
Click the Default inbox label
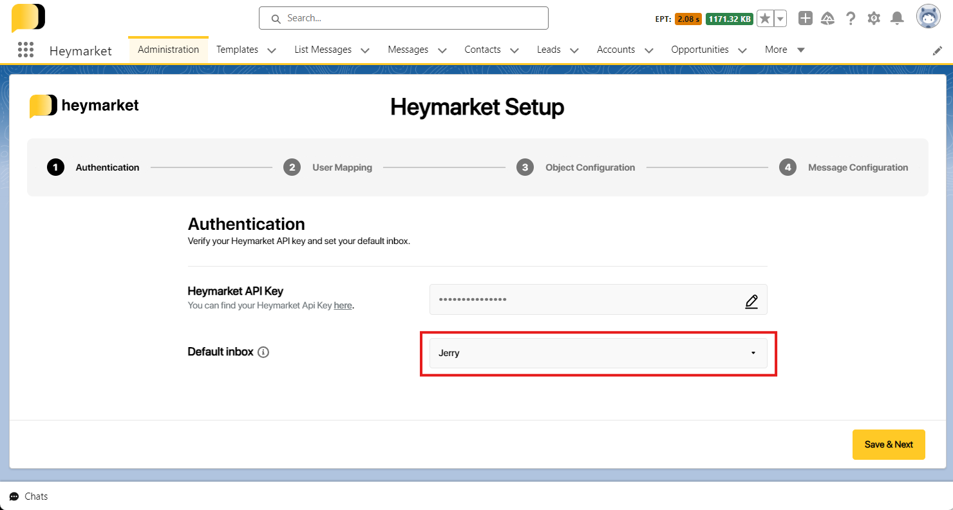(220, 352)
